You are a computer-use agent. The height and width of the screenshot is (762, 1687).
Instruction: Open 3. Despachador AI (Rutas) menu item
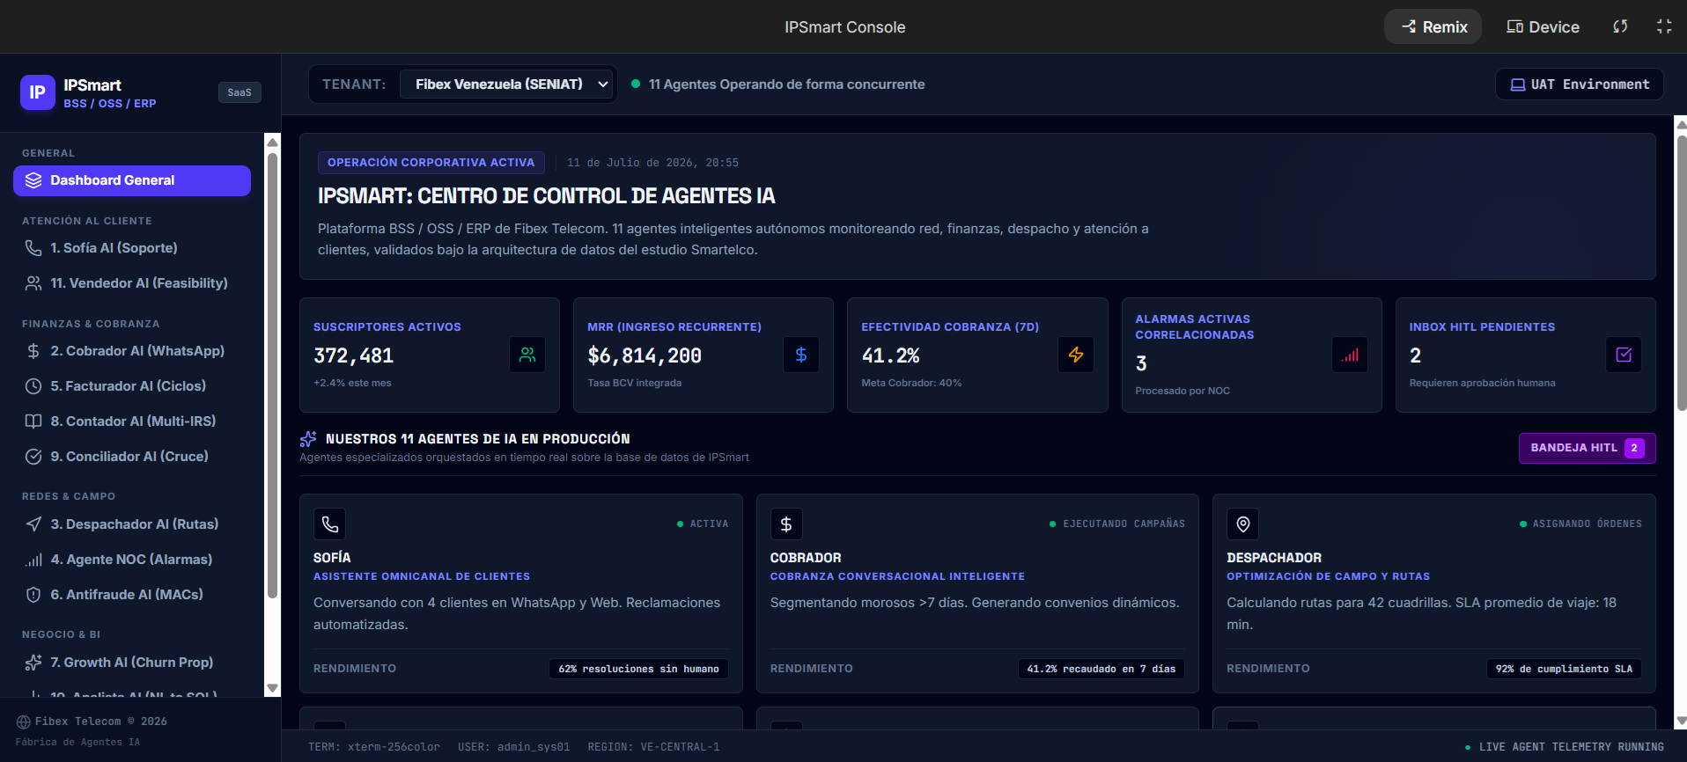pos(132,524)
